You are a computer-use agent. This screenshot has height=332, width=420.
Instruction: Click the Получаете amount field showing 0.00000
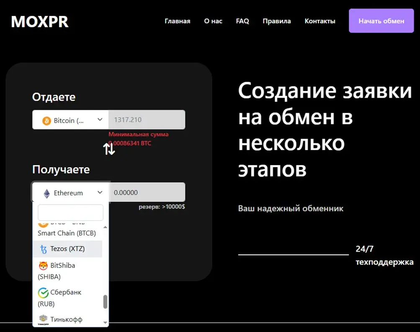click(x=147, y=192)
